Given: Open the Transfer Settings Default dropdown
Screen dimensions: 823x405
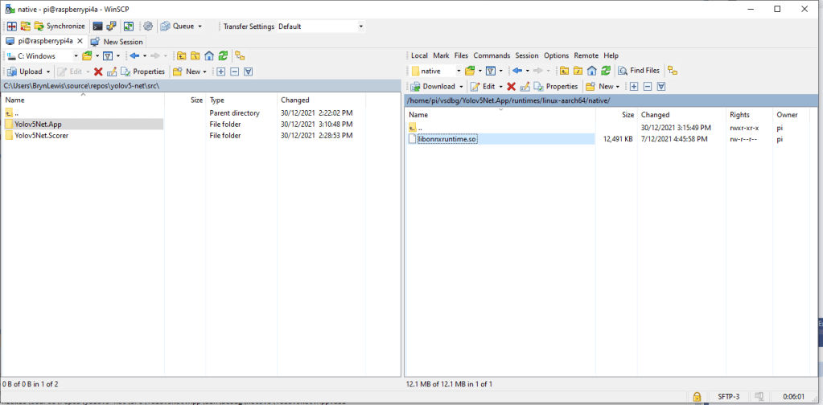Looking at the screenshot, I should click(361, 26).
